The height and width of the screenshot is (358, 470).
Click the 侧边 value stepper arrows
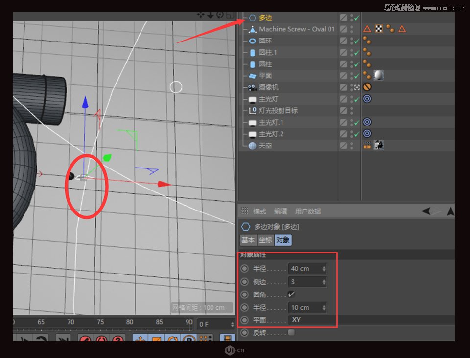[323, 281]
